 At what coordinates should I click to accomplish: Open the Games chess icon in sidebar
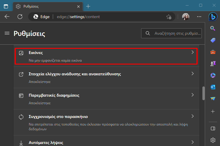[213, 64]
